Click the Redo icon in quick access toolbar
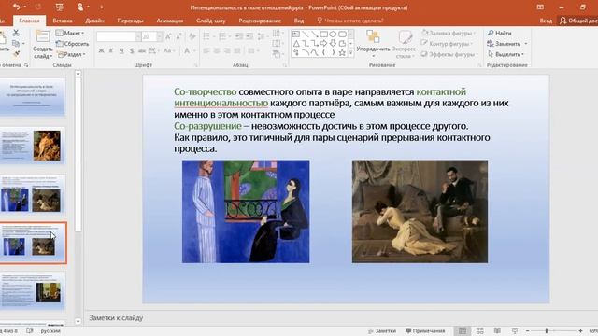Image resolution: width=598 pixels, height=336 pixels. tap(38, 7)
